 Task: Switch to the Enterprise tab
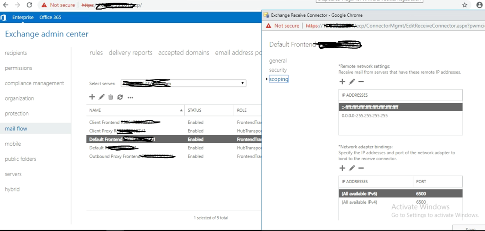click(x=23, y=17)
